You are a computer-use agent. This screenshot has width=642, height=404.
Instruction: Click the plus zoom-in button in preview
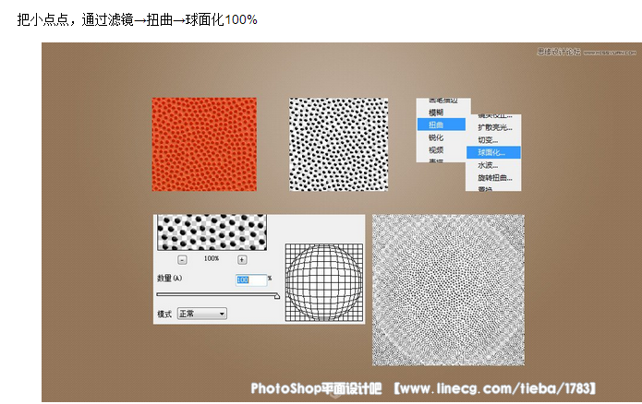[242, 260]
